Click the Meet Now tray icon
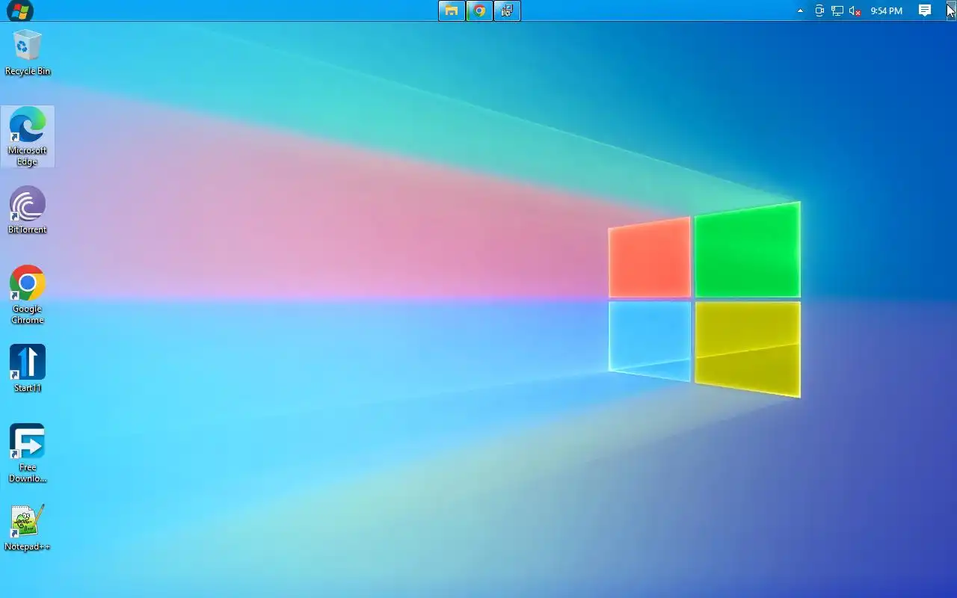957x598 pixels. point(819,10)
